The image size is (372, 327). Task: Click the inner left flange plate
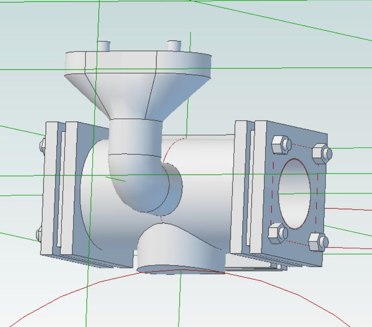[x=70, y=188]
